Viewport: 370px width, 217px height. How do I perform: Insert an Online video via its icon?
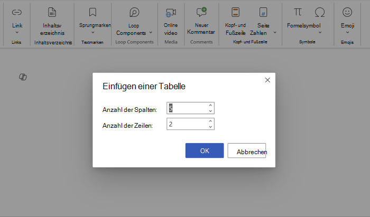(x=171, y=13)
